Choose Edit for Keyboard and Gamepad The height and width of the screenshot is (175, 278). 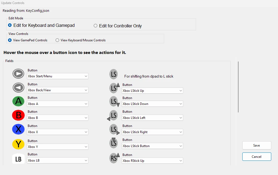point(41,25)
